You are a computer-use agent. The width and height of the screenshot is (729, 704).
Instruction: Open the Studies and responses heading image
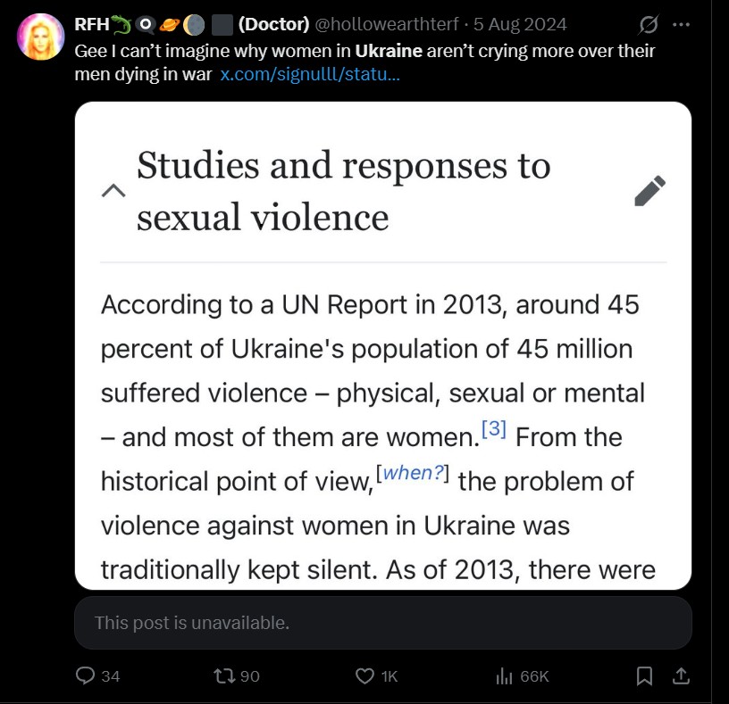pos(383,345)
